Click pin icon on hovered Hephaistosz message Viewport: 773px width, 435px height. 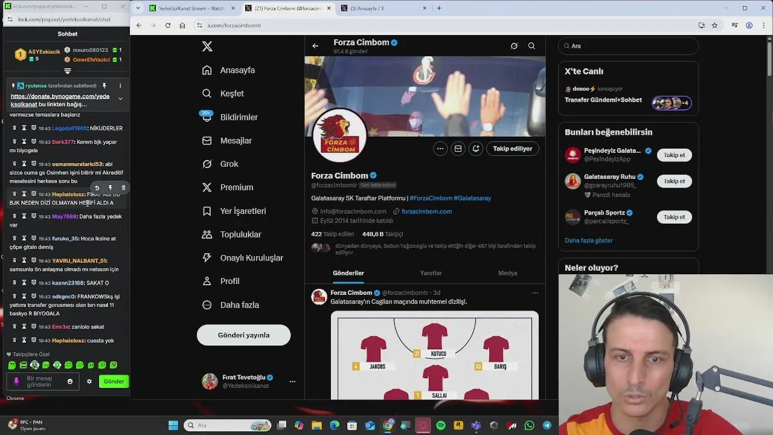tap(110, 188)
